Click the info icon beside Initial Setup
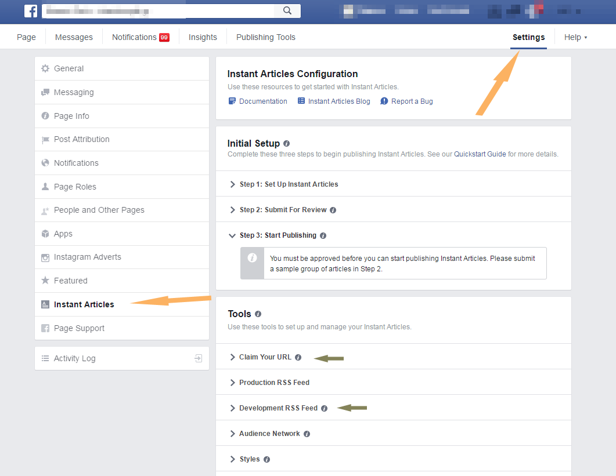 tap(286, 144)
